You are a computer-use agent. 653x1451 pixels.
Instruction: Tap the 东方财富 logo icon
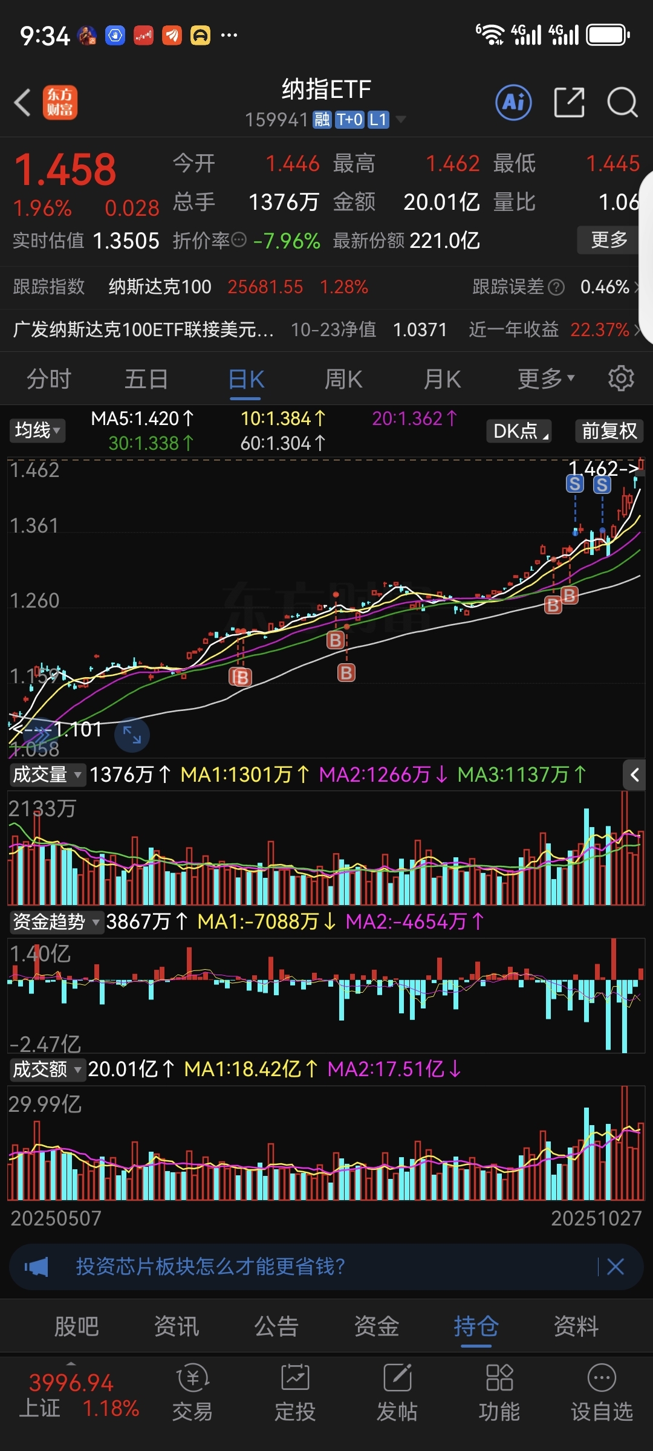click(60, 102)
